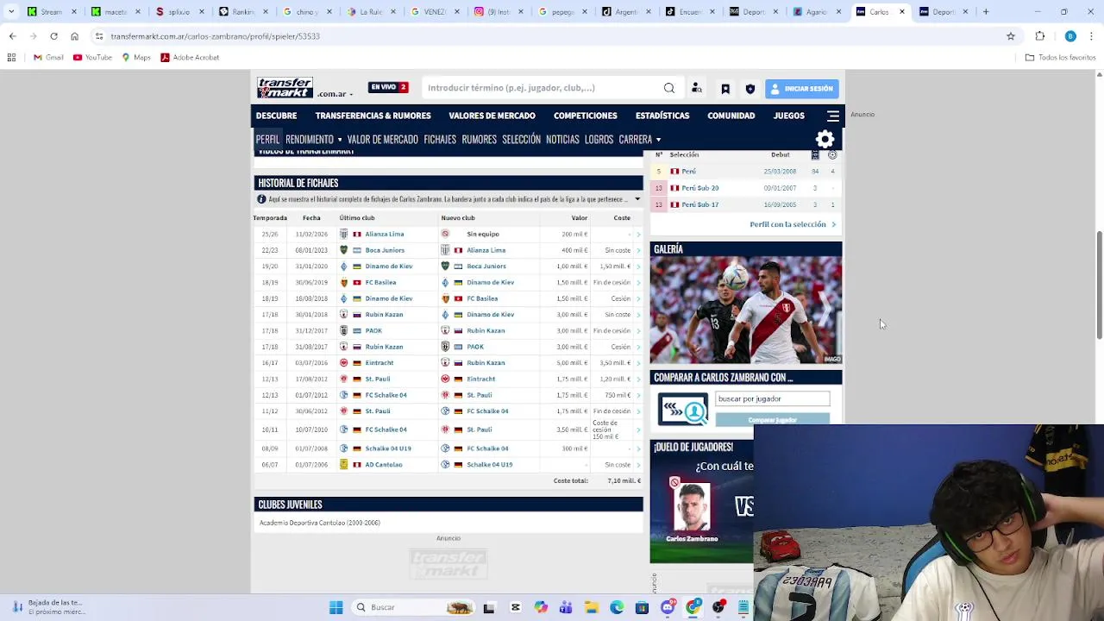Expand the 25/26 Alianza Lima transfer row arrow

click(638, 234)
